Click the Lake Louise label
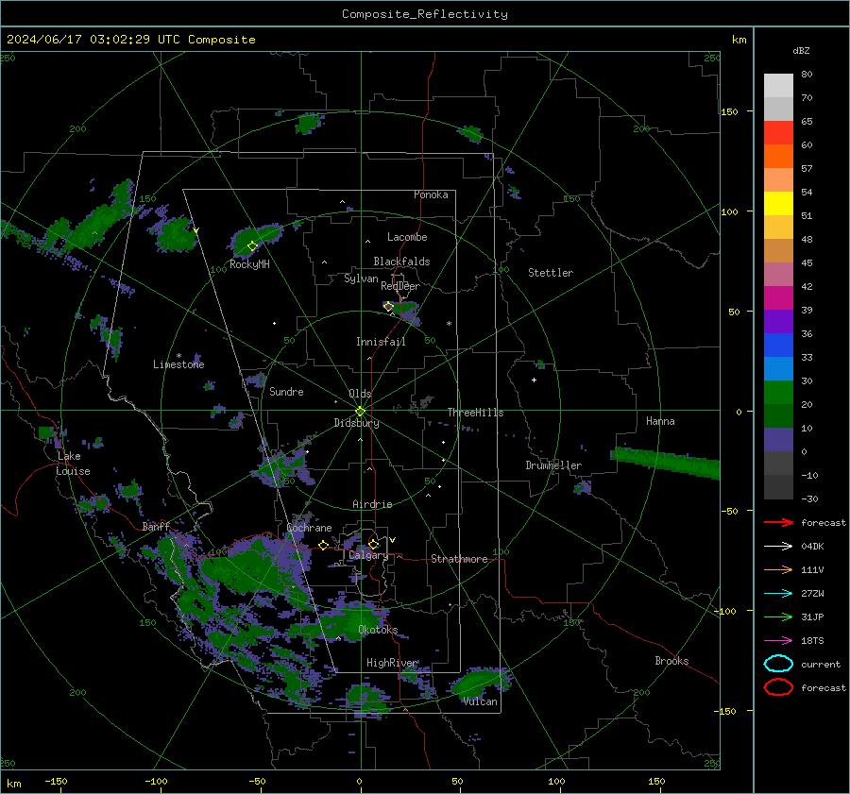 (73, 464)
